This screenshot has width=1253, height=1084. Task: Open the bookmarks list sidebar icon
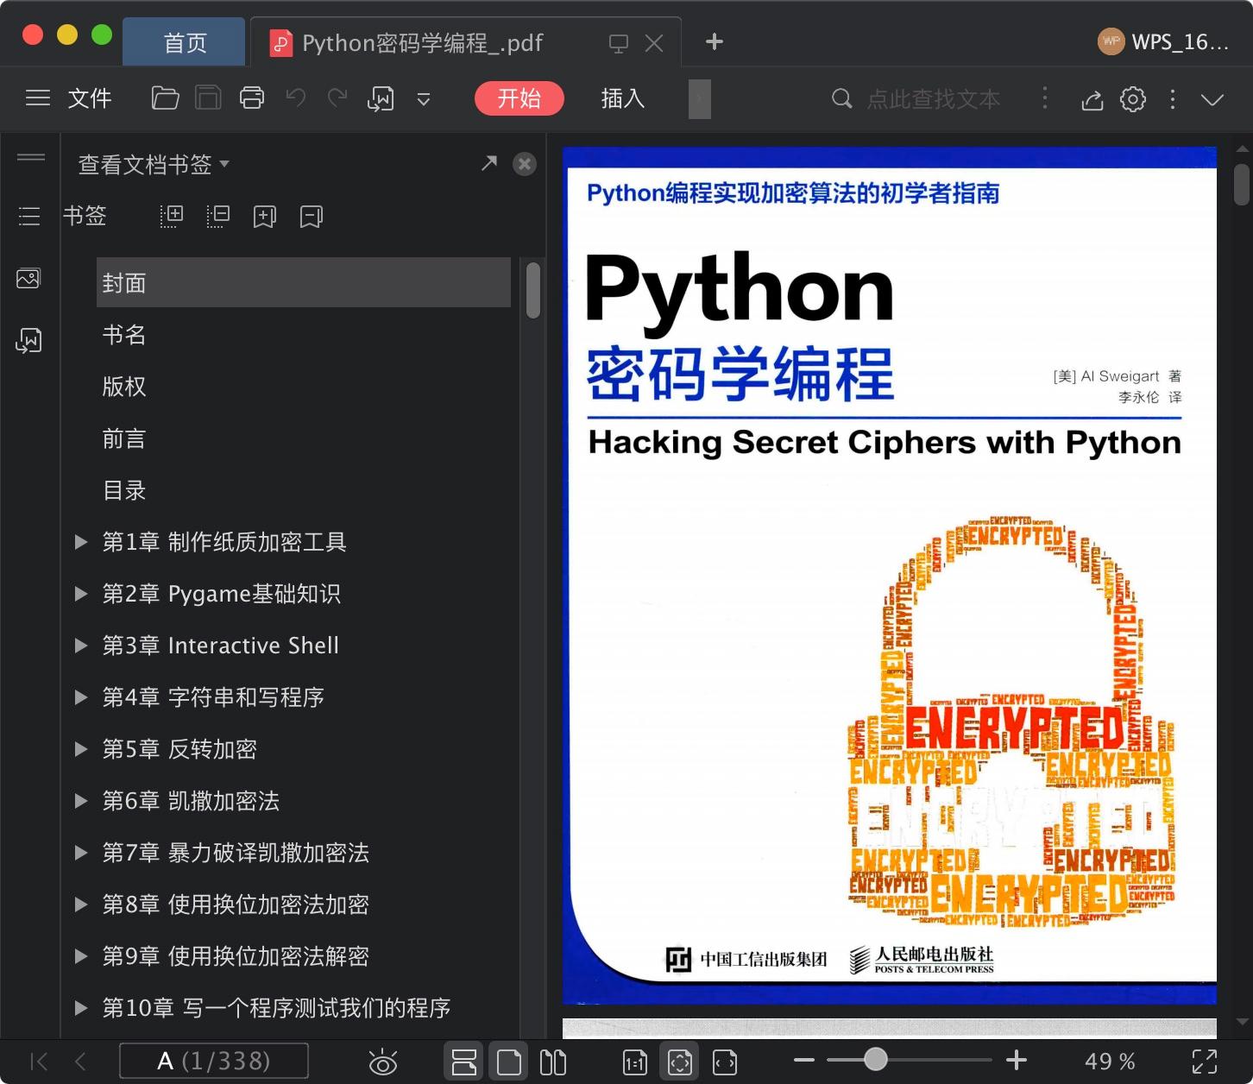[29, 216]
